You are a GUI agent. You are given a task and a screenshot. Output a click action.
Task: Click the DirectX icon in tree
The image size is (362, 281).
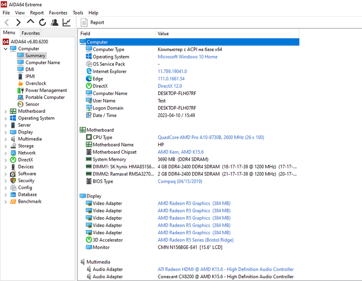(13, 160)
